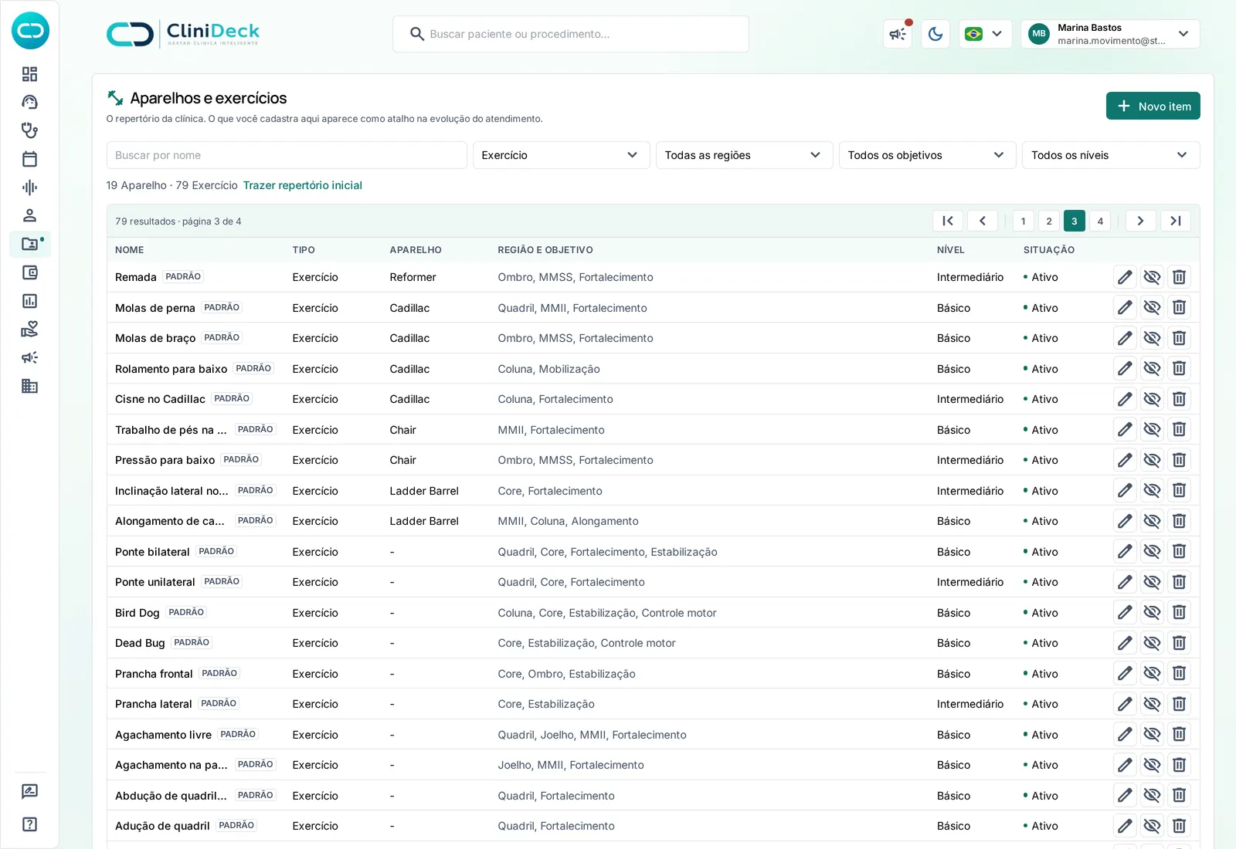Hide the Molas de perna exercise
Image resolution: width=1236 pixels, height=849 pixels.
[x=1152, y=307]
